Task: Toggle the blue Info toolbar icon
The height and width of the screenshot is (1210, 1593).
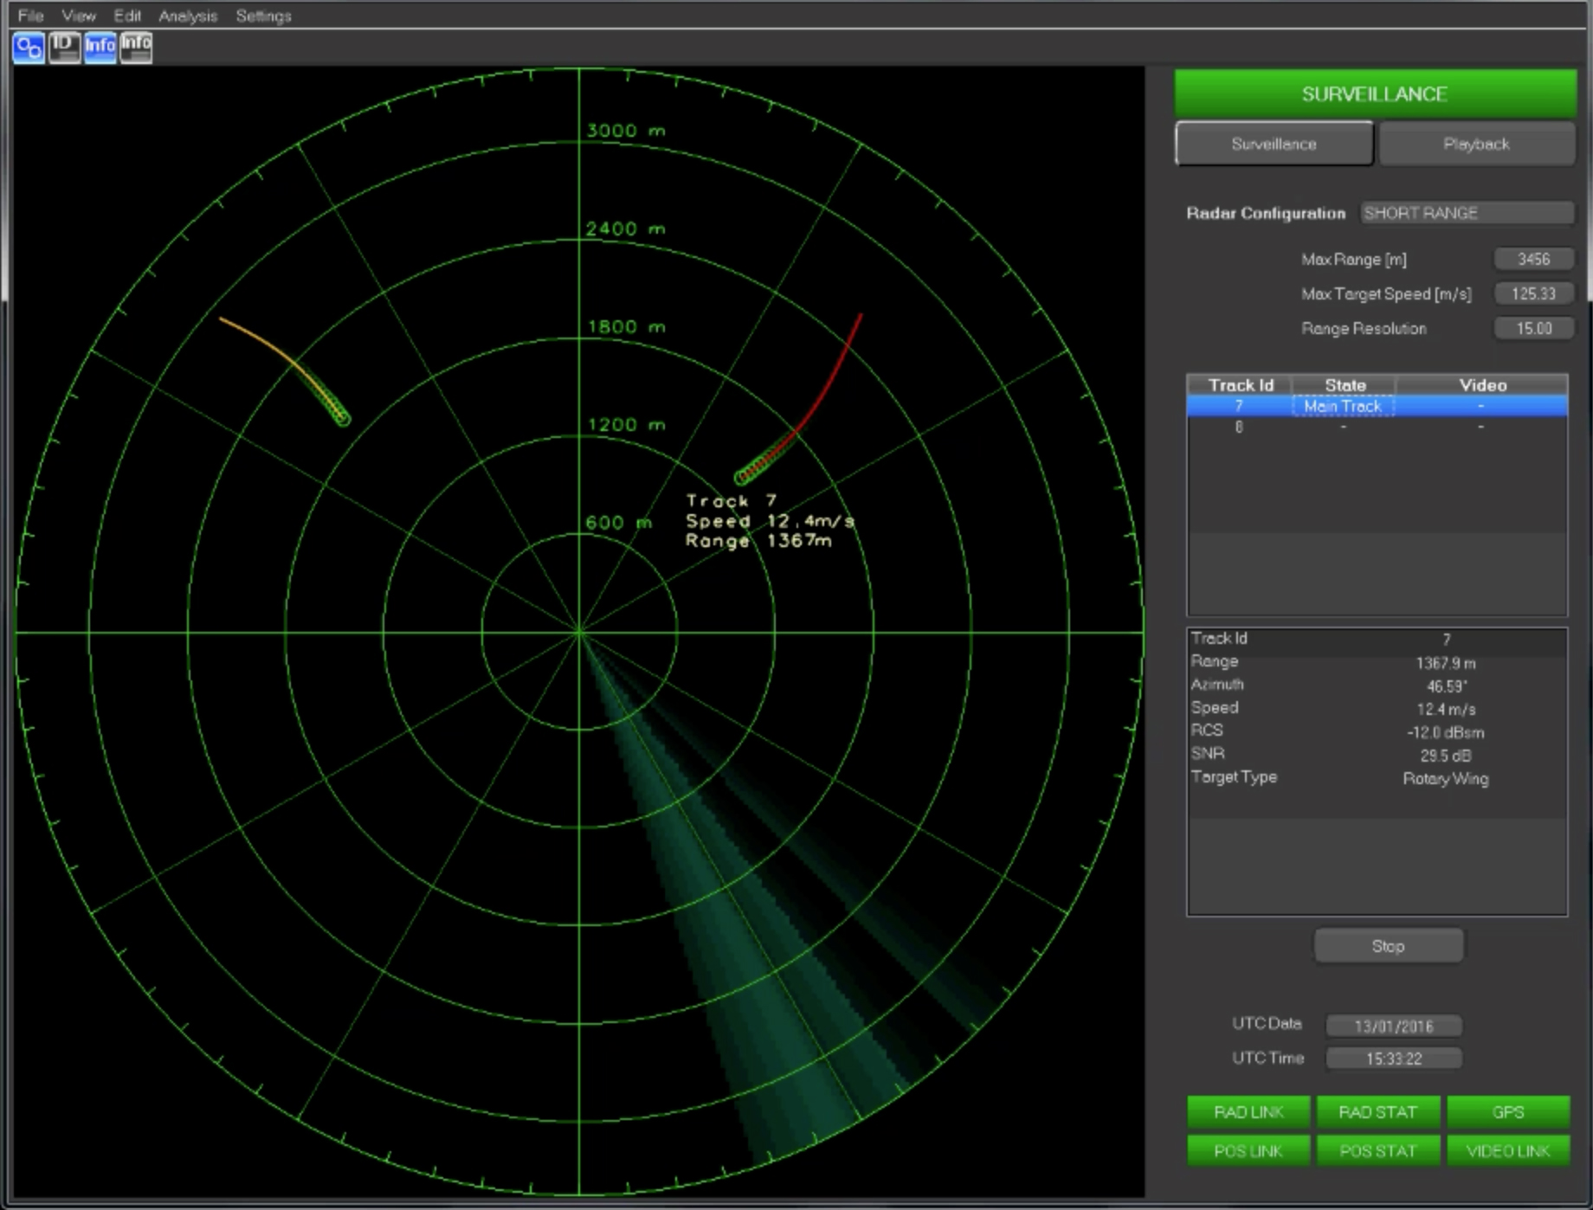Action: tap(100, 48)
